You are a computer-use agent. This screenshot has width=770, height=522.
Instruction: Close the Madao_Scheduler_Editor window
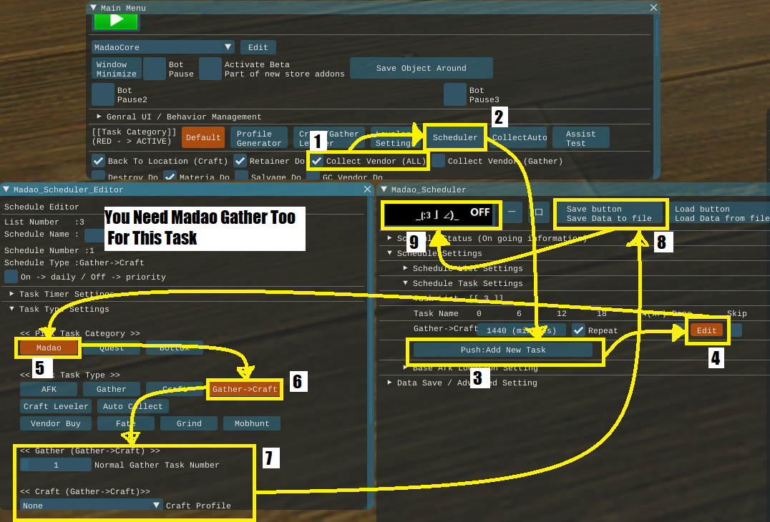(x=368, y=189)
